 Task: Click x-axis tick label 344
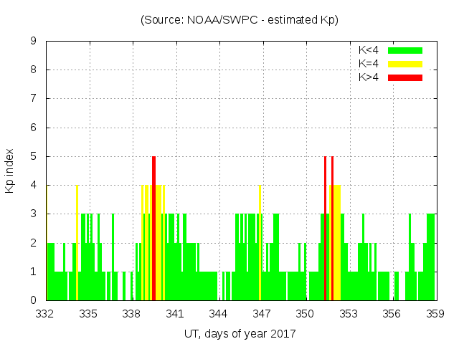pos(218,313)
